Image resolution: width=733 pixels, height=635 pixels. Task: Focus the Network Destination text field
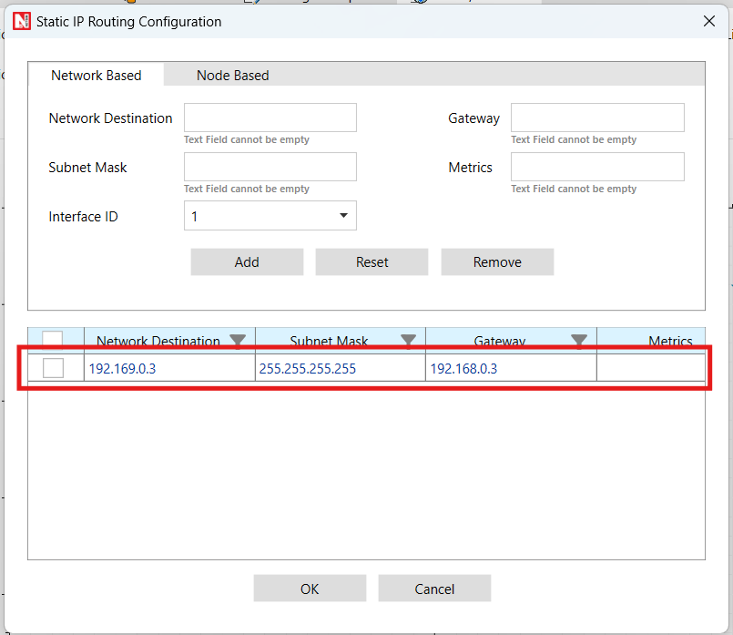click(x=270, y=118)
